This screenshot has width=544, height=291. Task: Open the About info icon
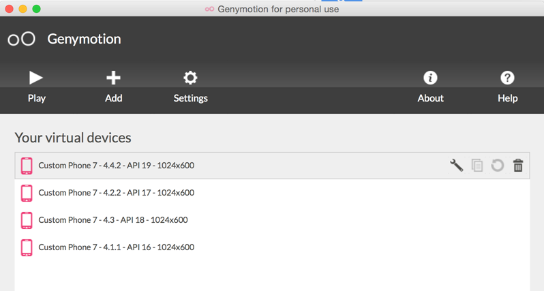430,78
